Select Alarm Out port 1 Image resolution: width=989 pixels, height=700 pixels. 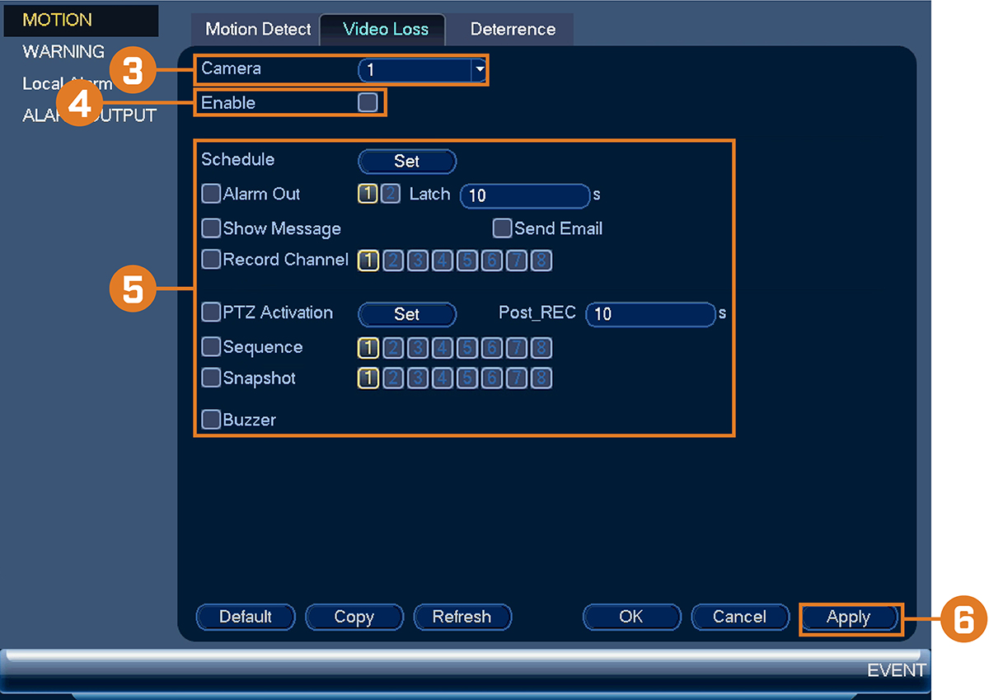pyautogui.click(x=368, y=195)
